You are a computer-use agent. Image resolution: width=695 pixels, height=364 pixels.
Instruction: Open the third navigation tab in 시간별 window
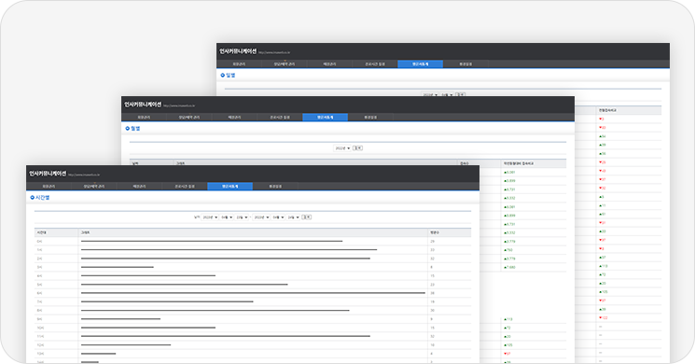[139, 187]
